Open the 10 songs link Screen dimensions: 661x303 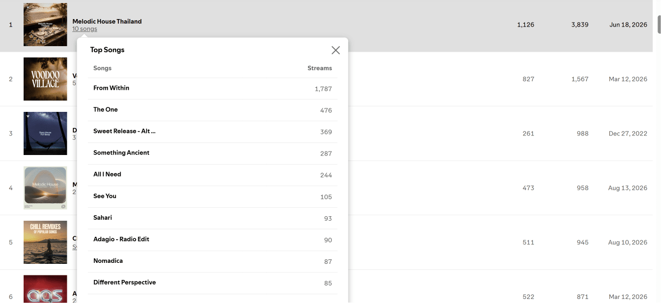(85, 29)
